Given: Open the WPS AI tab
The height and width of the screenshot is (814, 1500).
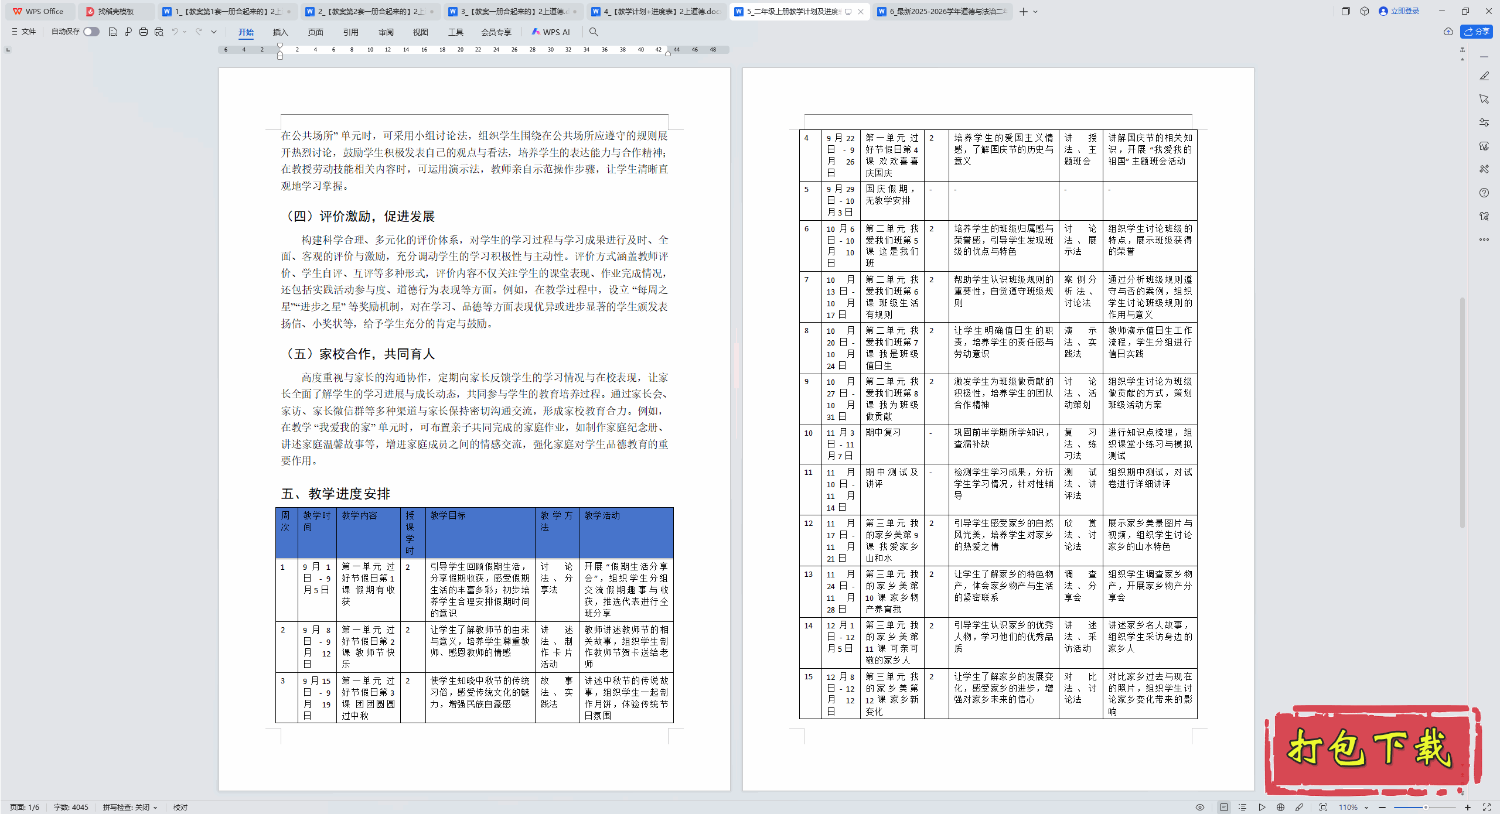Looking at the screenshot, I should tap(551, 32).
